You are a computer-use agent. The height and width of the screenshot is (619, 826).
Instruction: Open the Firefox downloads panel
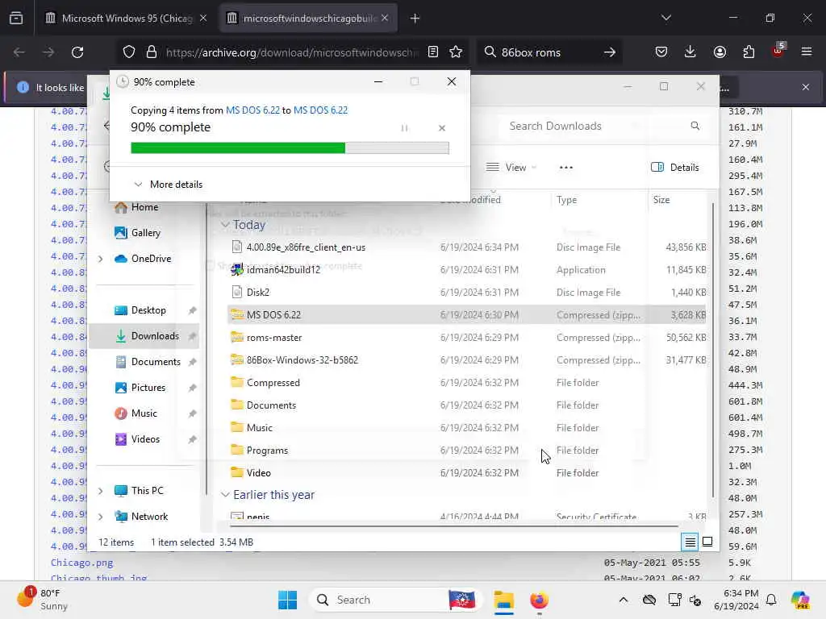pyautogui.click(x=690, y=52)
